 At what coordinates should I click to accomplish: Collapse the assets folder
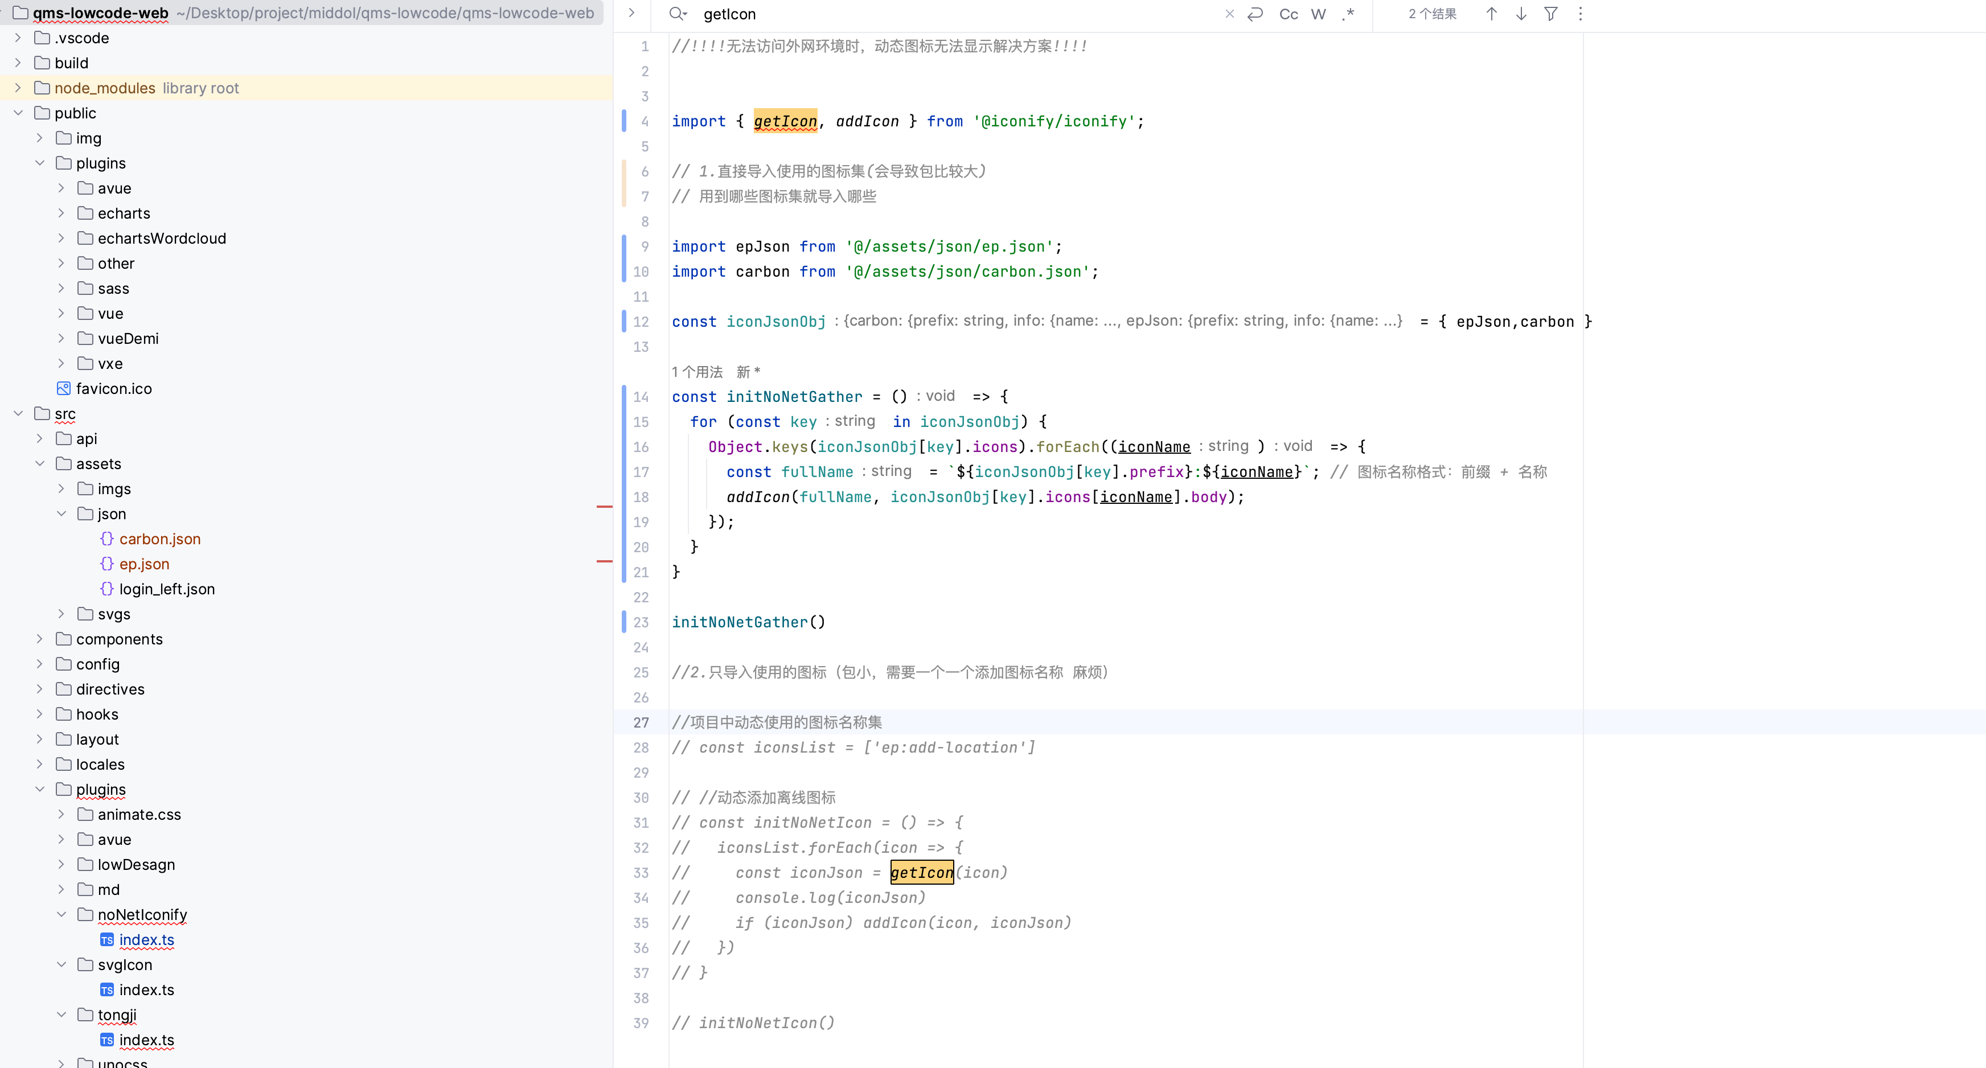pyautogui.click(x=40, y=464)
